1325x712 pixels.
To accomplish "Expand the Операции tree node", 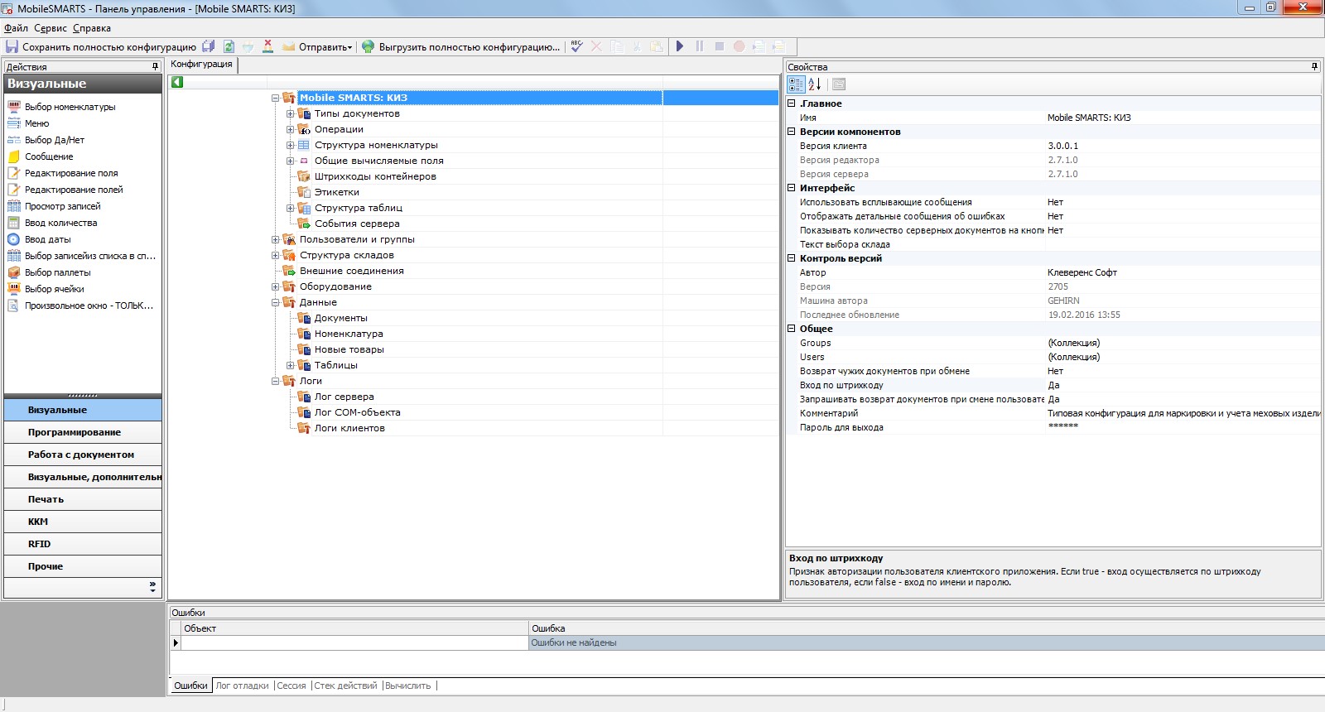I will pyautogui.click(x=291, y=129).
